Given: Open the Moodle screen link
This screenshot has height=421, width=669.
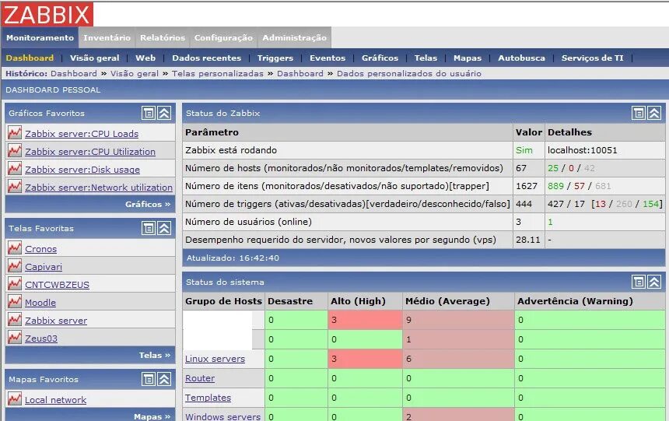Looking at the screenshot, I should [40, 303].
